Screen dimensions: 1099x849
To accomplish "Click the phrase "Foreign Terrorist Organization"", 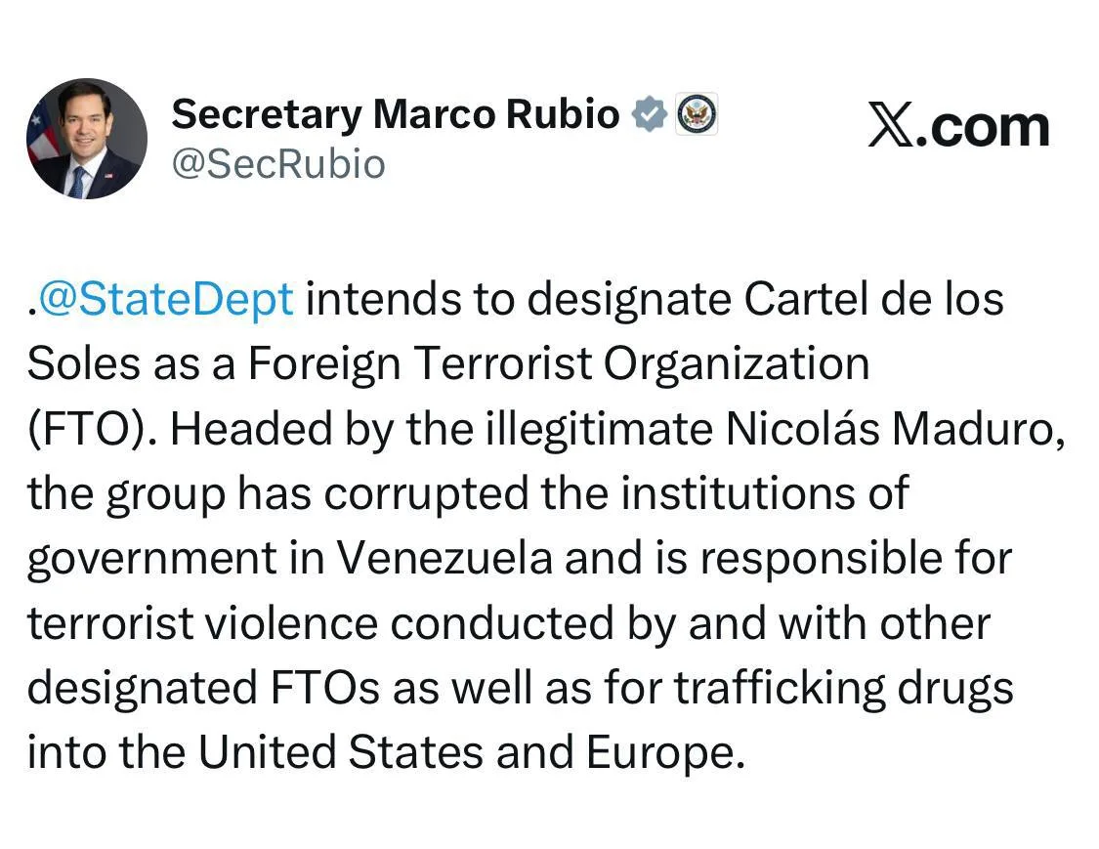I will [x=558, y=364].
